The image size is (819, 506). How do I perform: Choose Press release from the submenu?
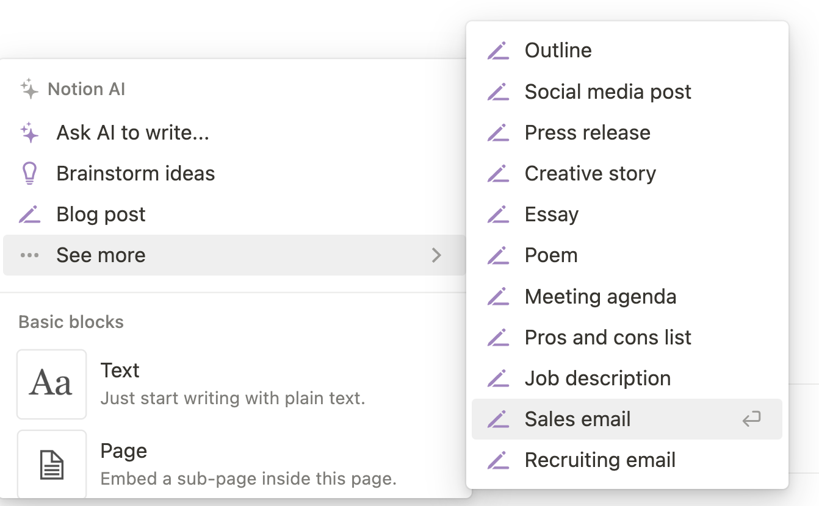coord(588,133)
